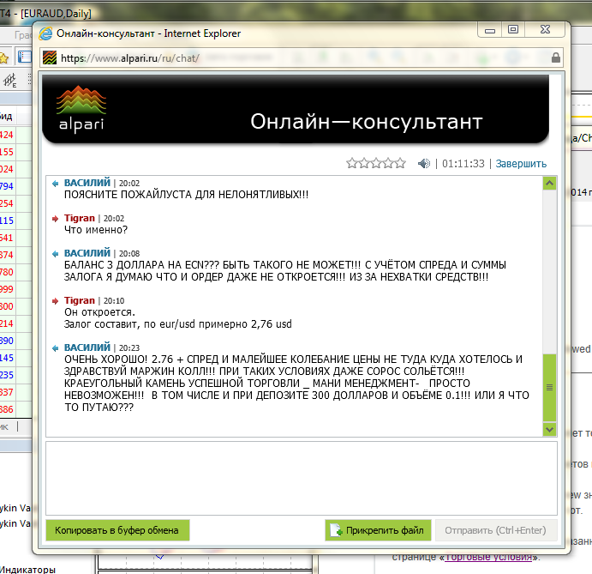The width and height of the screenshot is (592, 574).
Task: Click the Internet Explorer logo in title bar
Action: (x=45, y=33)
